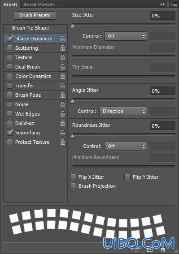Click the lock icon beside Shape Dynamics
Viewport: 179px width, 254px height.
[x=63, y=39]
